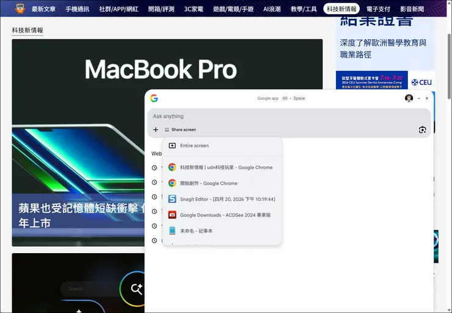Viewport: 452px width, 313px height.
Task: Open the 最新文章 nav tab
Action: click(43, 9)
